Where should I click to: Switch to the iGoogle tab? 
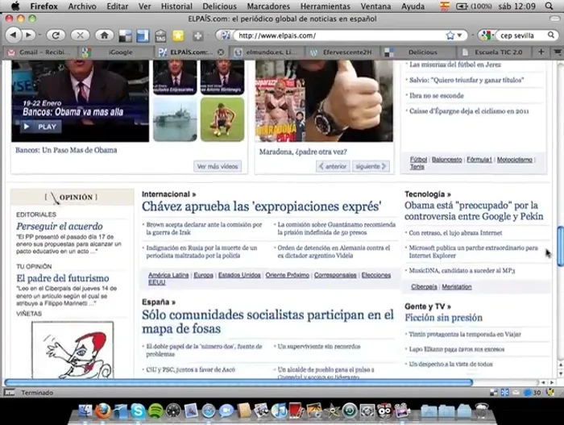[114, 52]
